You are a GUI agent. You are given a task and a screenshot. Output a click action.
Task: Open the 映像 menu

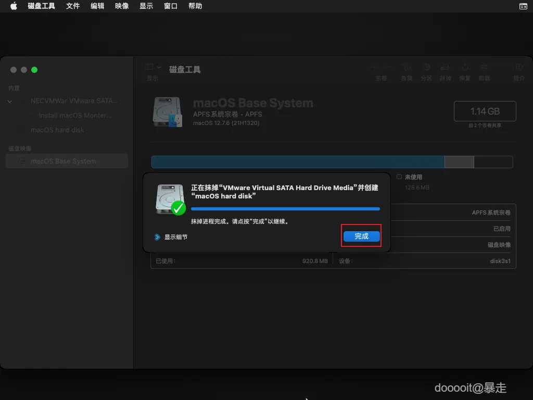[x=122, y=6]
